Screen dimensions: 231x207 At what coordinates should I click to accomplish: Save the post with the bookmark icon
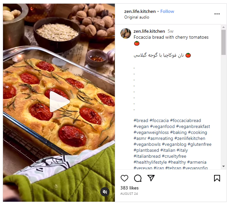coord(217,178)
